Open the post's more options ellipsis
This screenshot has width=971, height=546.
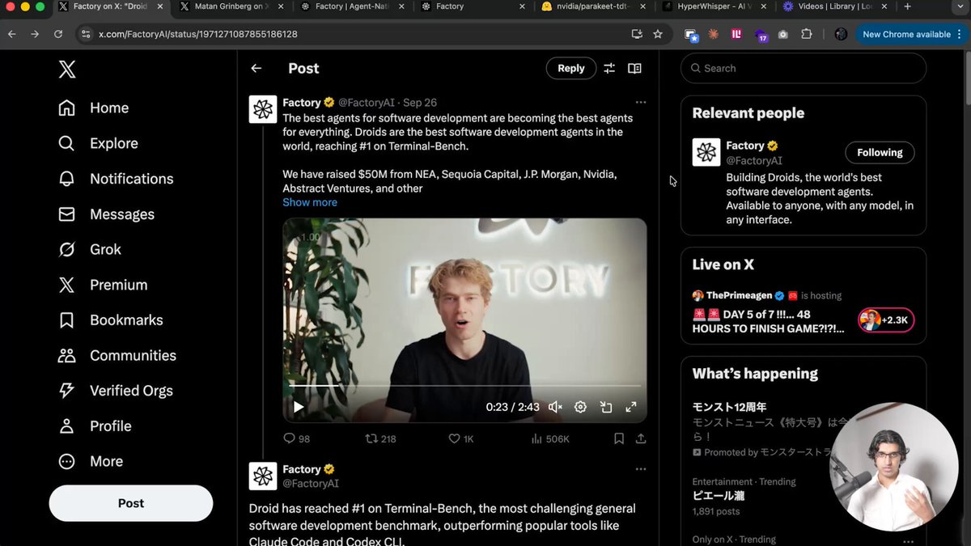(x=641, y=102)
